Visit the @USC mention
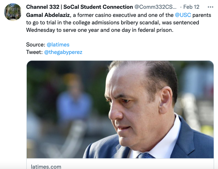Screen dimensions: 218x169 [x=183, y=15]
